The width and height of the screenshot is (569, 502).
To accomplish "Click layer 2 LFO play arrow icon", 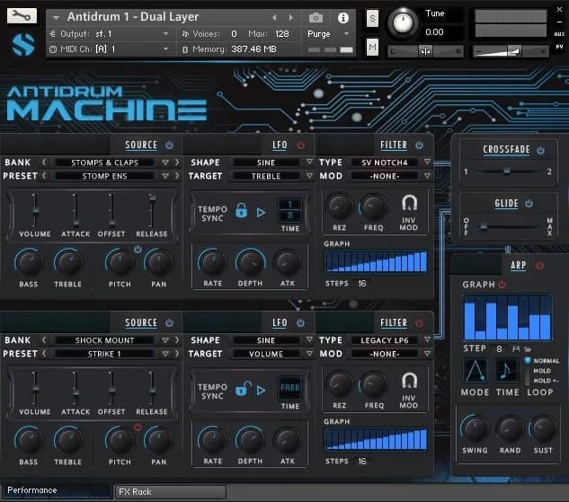I will coord(261,391).
